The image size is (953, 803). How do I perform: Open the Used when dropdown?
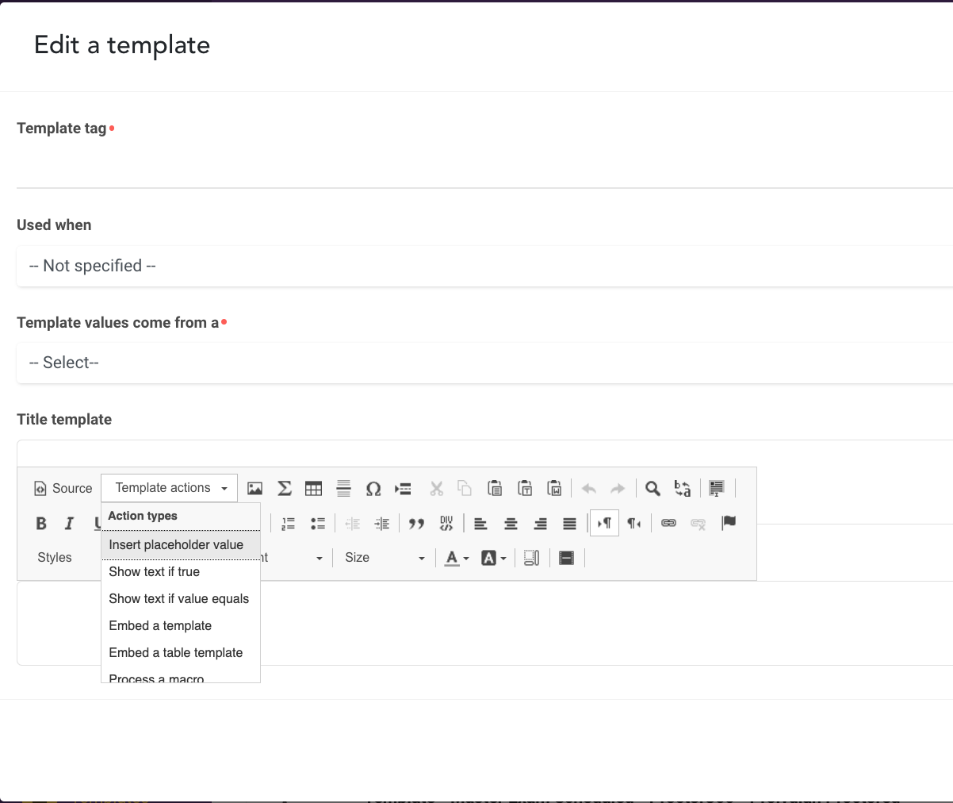pyautogui.click(x=484, y=266)
